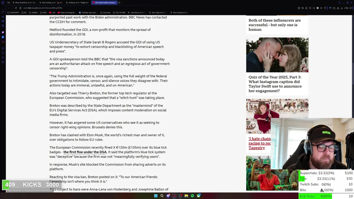Open the Windows Start button
Viewport: 354px width, 199px height.
[x=156, y=196]
